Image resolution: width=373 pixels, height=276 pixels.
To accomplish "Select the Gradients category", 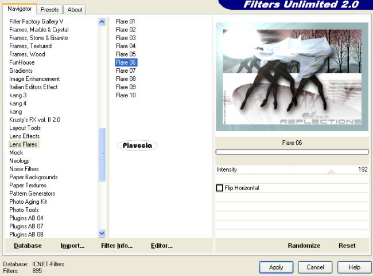I will (21, 71).
